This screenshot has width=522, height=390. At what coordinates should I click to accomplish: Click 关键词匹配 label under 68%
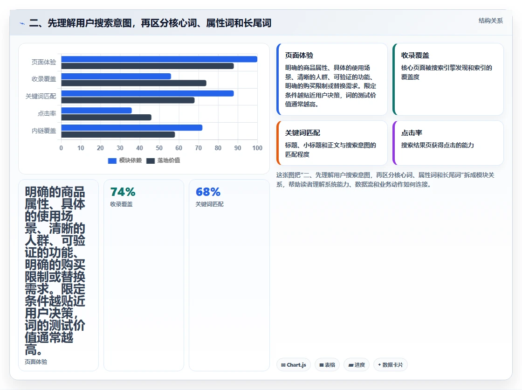[209, 204]
